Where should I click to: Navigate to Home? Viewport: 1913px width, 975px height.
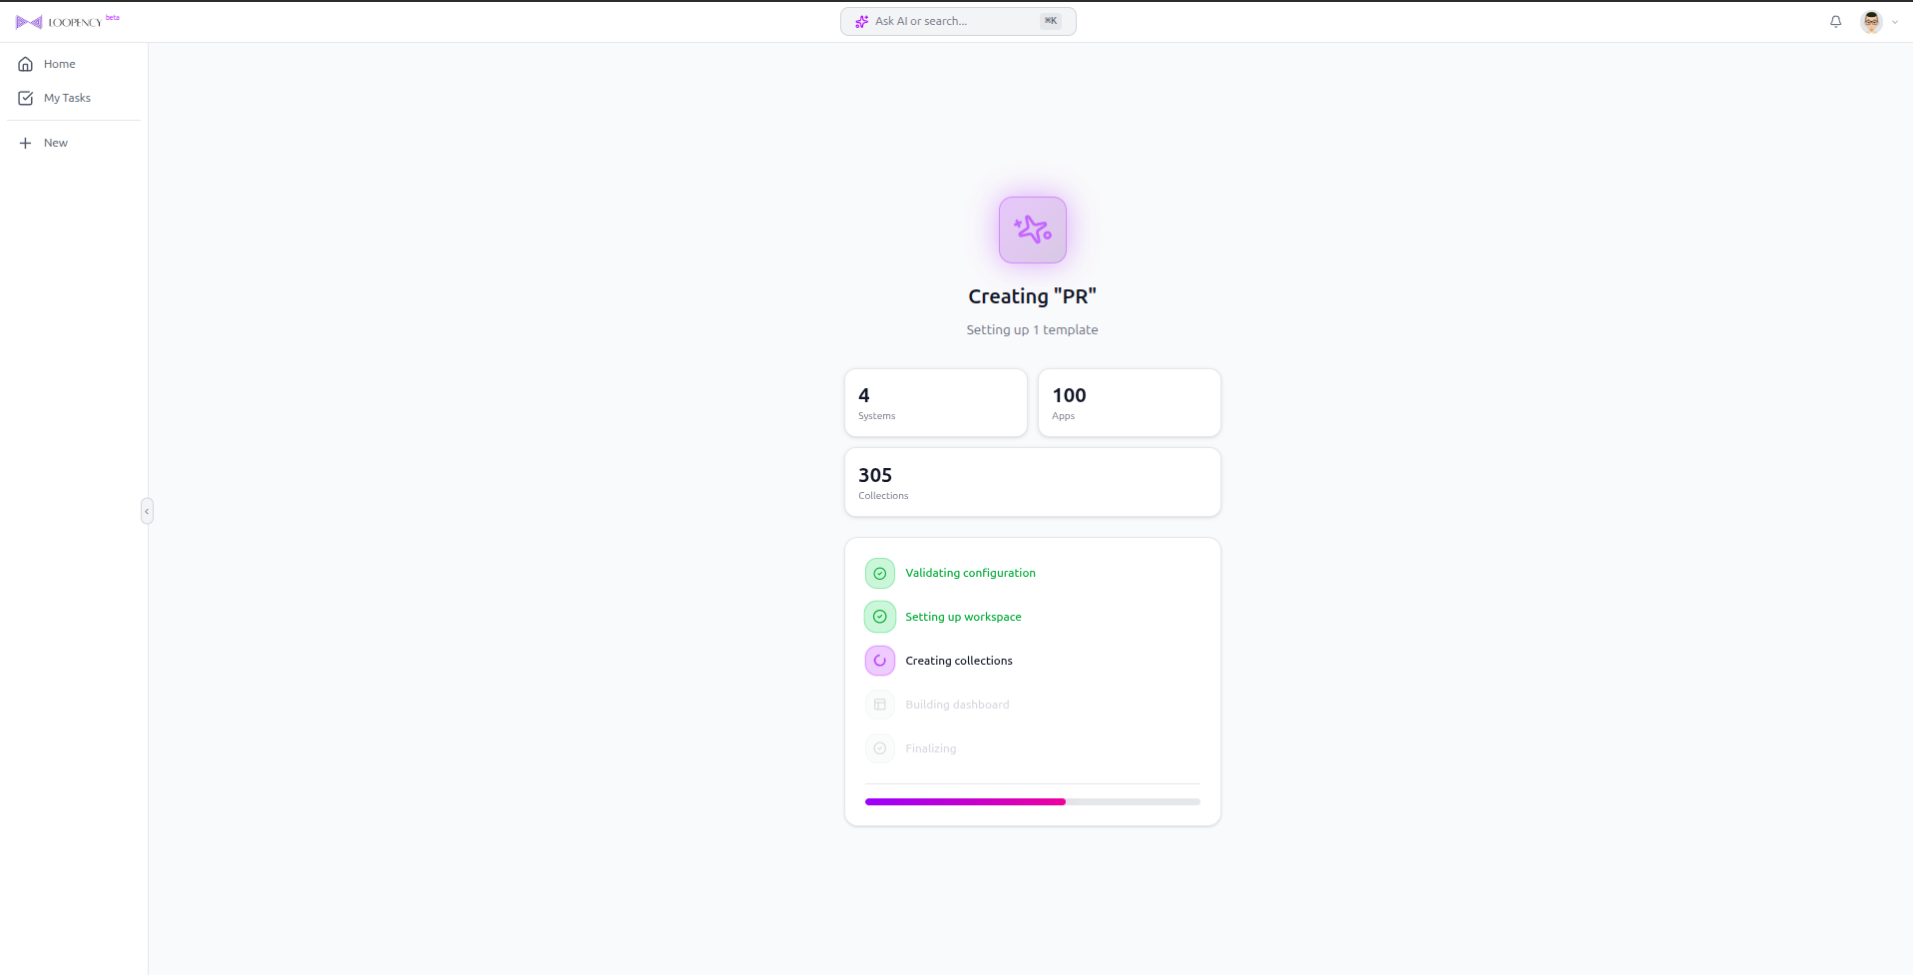(x=58, y=63)
